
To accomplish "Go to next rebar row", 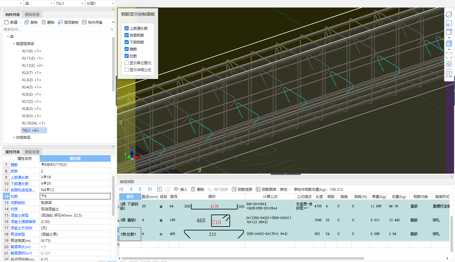I will tap(140, 189).
